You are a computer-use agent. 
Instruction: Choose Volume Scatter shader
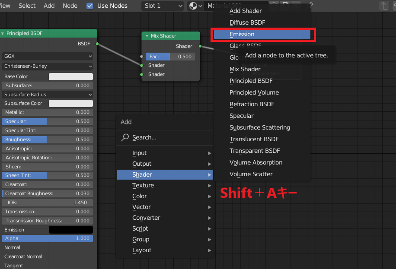pos(262,174)
